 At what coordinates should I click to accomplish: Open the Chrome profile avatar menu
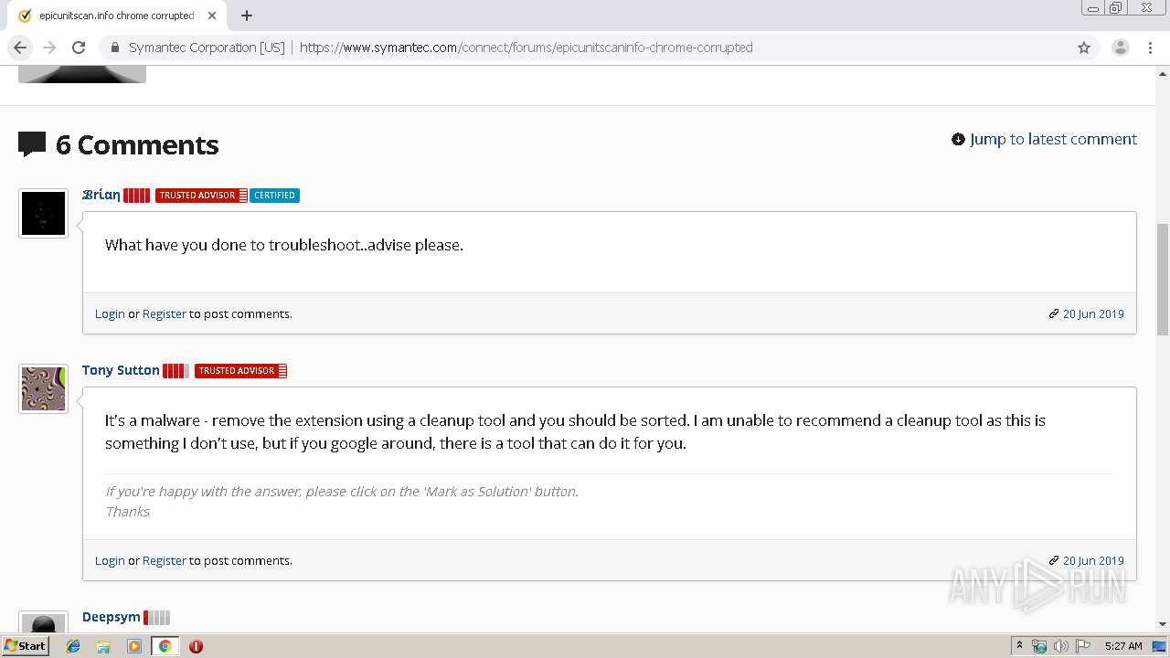[x=1120, y=48]
